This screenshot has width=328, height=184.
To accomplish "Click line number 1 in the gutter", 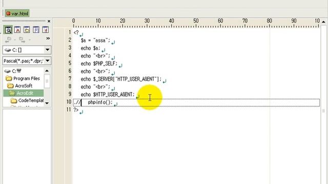I will pos(70,32).
